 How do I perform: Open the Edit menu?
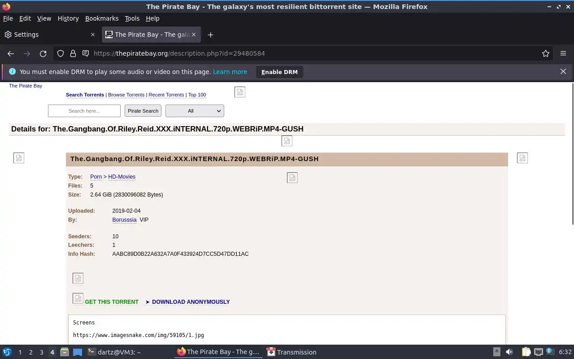(x=25, y=18)
